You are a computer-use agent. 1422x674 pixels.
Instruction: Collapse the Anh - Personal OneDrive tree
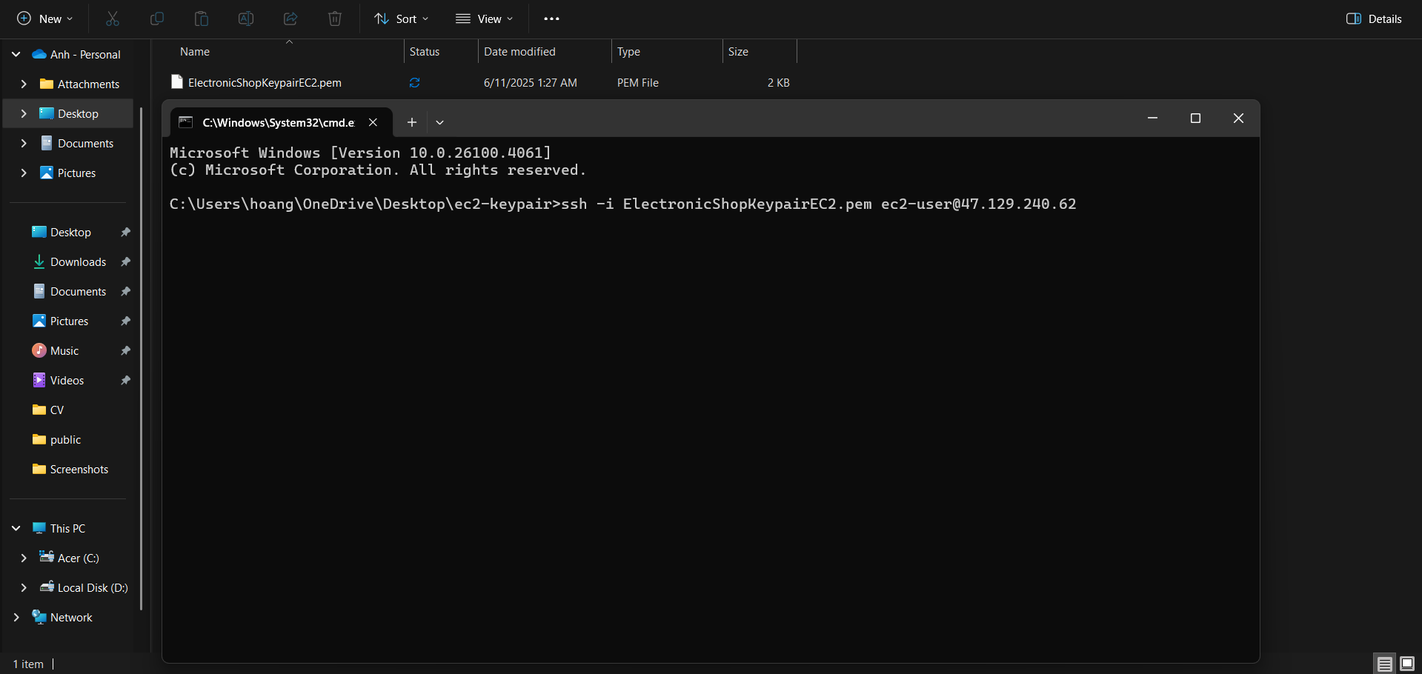click(16, 54)
